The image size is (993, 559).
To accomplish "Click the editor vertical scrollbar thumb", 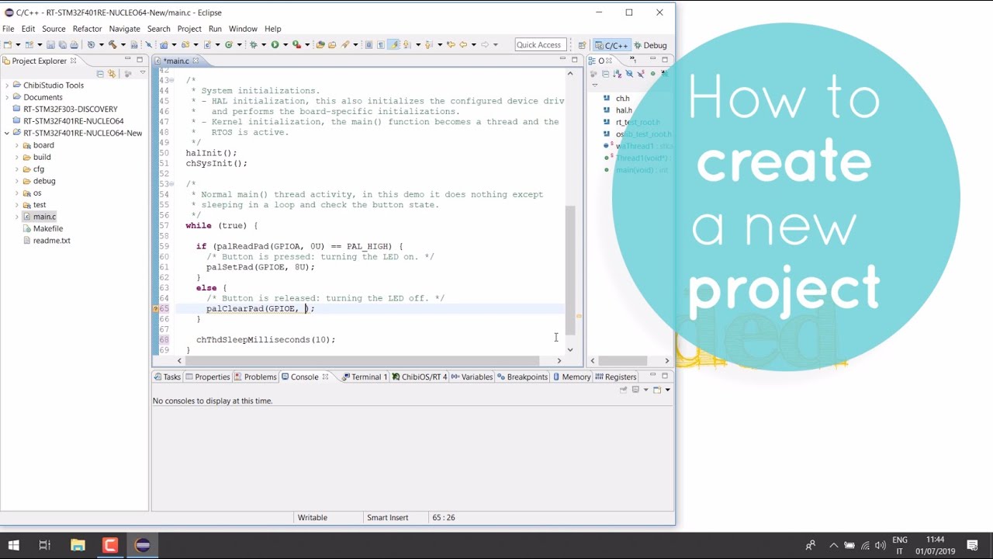I will 570,270.
